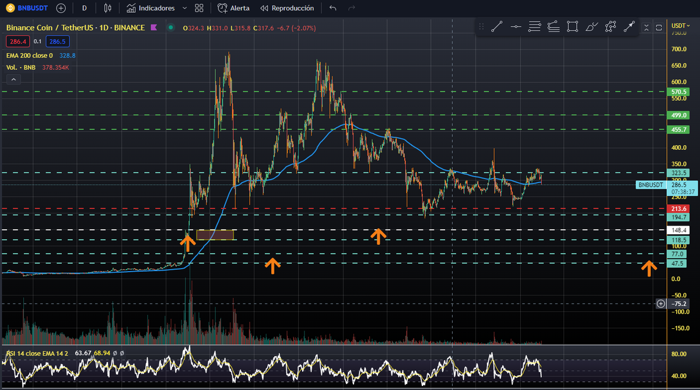Click the 118.5 price level label

coord(679,240)
